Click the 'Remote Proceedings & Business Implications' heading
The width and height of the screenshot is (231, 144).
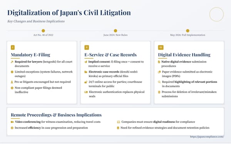pos(56,115)
